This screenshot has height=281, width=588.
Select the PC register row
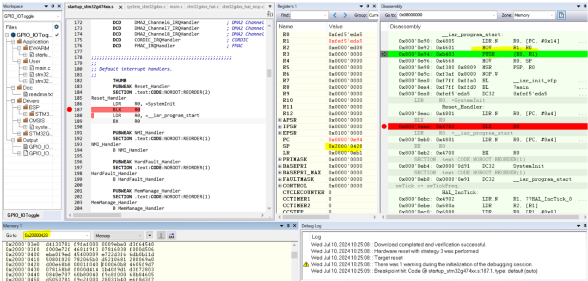(x=327, y=139)
